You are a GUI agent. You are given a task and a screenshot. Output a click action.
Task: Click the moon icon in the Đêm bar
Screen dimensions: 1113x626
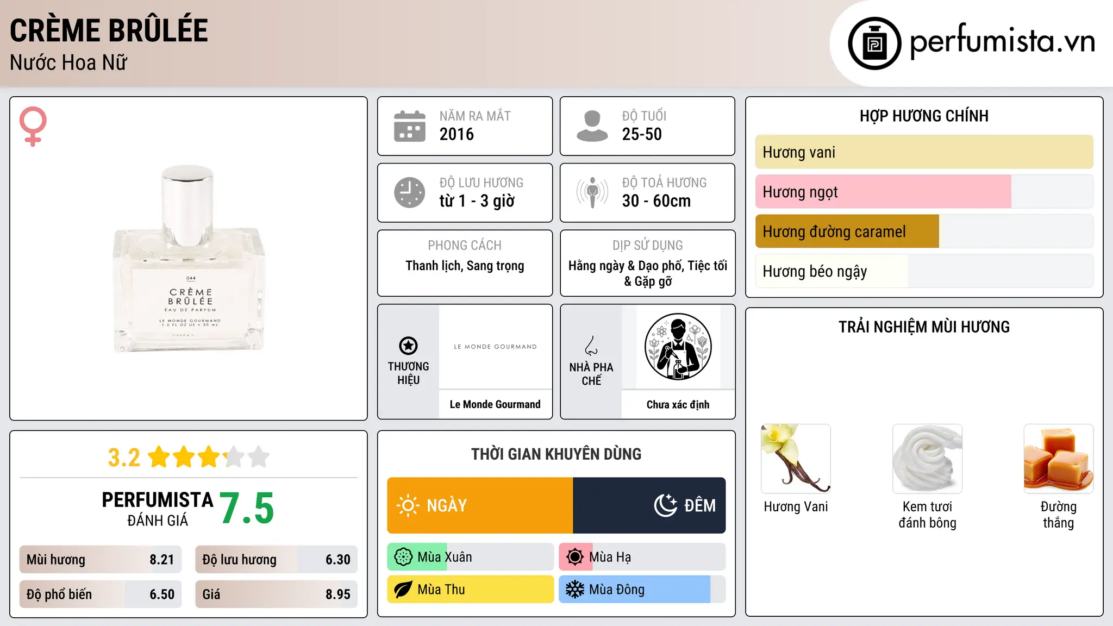pos(666,505)
